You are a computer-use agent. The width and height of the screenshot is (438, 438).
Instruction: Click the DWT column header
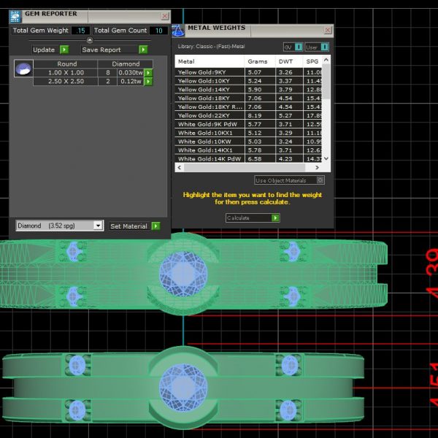click(x=289, y=61)
